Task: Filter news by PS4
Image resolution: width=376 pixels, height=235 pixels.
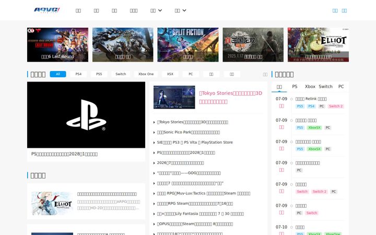Action: [x=78, y=74]
